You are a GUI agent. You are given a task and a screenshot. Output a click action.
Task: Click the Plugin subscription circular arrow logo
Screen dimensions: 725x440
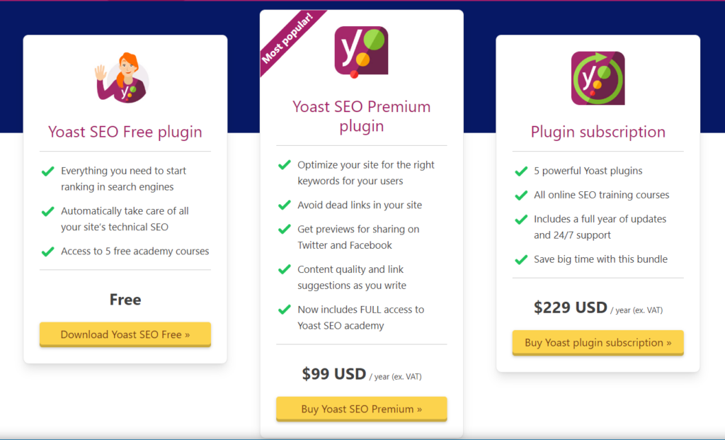[598, 78]
